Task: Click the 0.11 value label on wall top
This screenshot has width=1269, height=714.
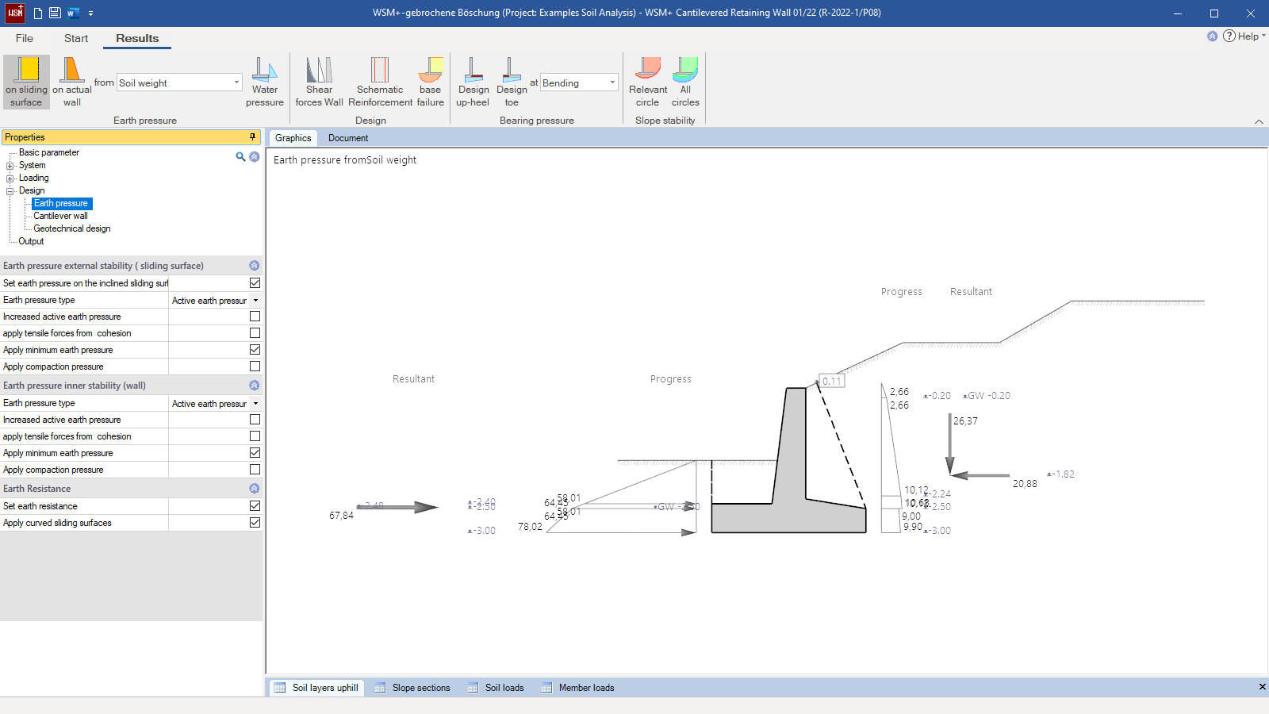Action: [x=831, y=381]
